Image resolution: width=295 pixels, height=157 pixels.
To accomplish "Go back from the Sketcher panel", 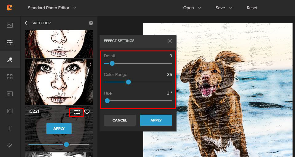I will pyautogui.click(x=26, y=23).
